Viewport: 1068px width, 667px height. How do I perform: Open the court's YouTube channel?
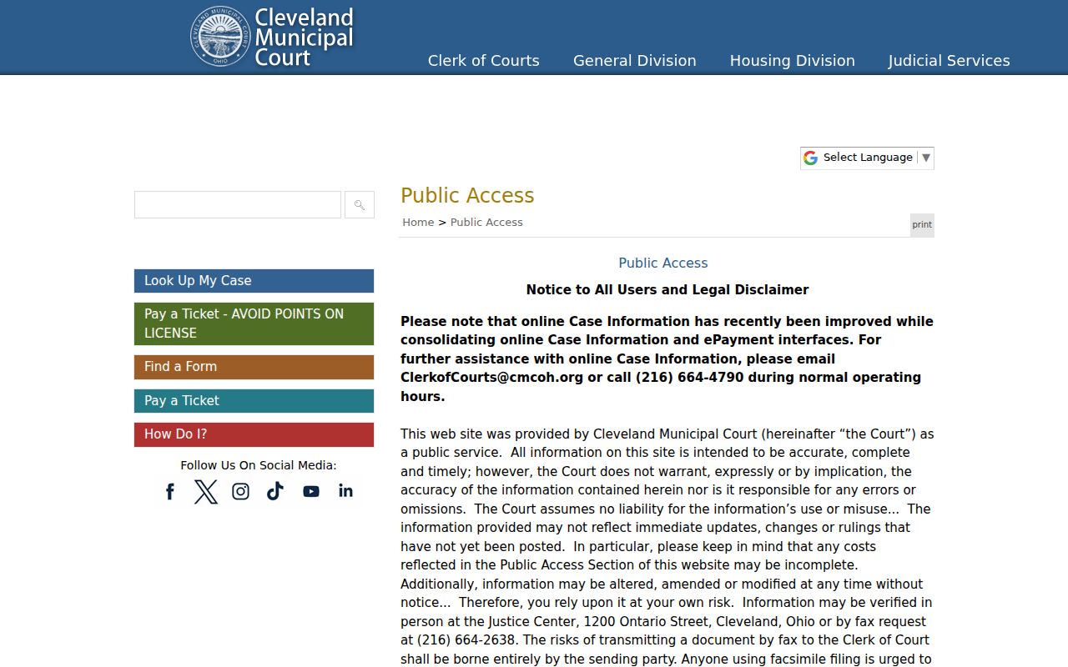311,492
